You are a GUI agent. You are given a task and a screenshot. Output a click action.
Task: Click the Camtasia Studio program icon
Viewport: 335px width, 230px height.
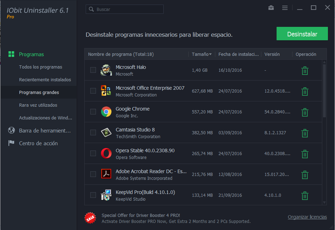click(106, 132)
